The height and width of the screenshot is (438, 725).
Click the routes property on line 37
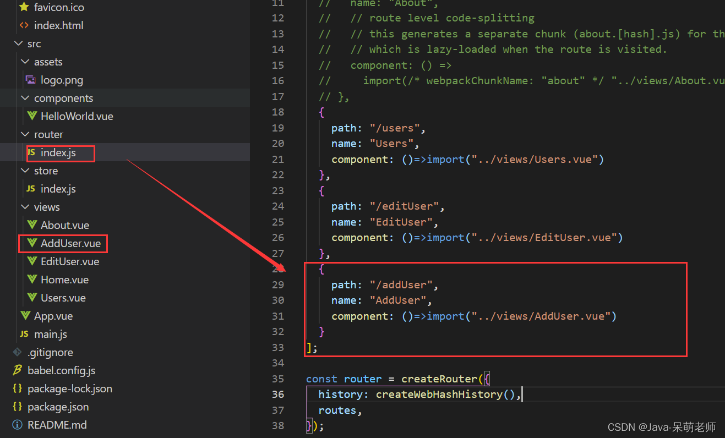point(337,410)
